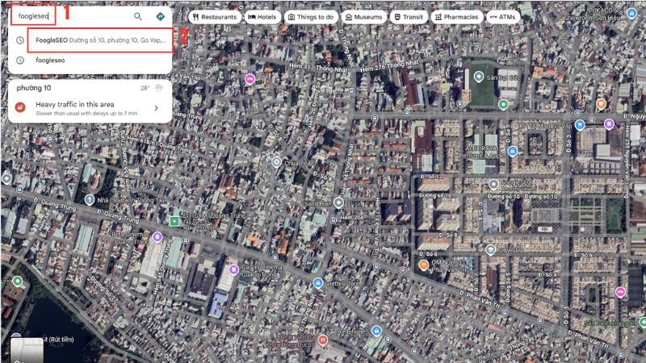Click the search magnifier icon
The height and width of the screenshot is (363, 646).
click(x=138, y=16)
